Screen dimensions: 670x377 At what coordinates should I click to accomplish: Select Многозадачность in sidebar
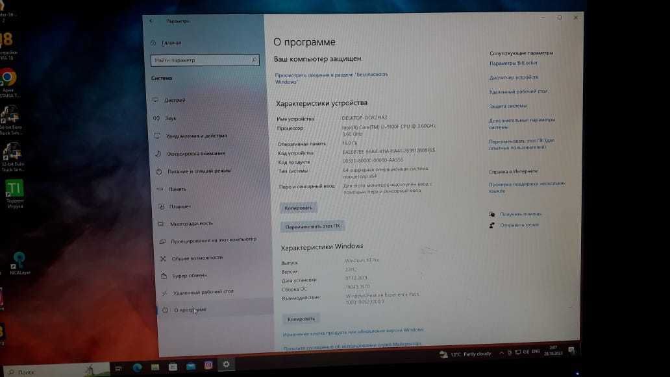pos(191,224)
